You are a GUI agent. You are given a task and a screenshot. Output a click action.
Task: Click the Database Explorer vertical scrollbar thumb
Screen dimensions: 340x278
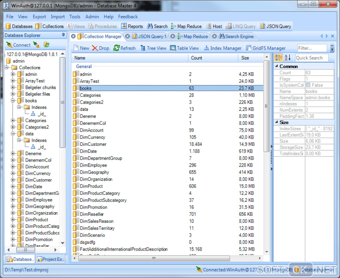point(62,102)
